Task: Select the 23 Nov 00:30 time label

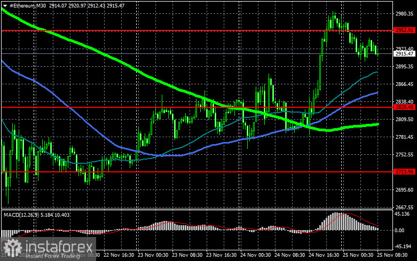Action: 153,255
